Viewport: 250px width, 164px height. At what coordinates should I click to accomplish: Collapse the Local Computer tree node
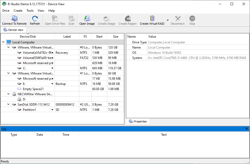tap(3, 42)
